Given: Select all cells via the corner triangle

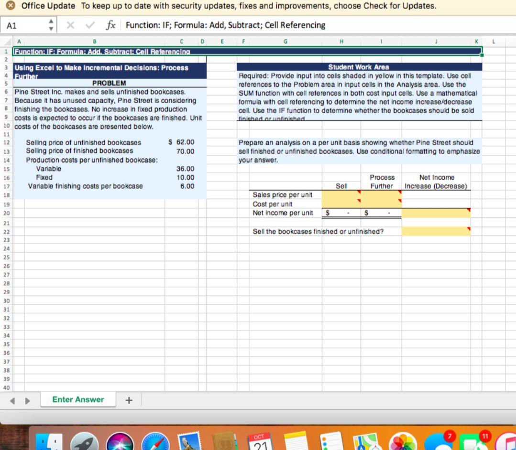Looking at the screenshot, I should tap(7, 42).
